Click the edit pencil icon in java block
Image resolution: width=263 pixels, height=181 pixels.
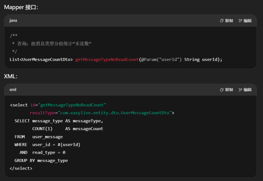(240, 21)
